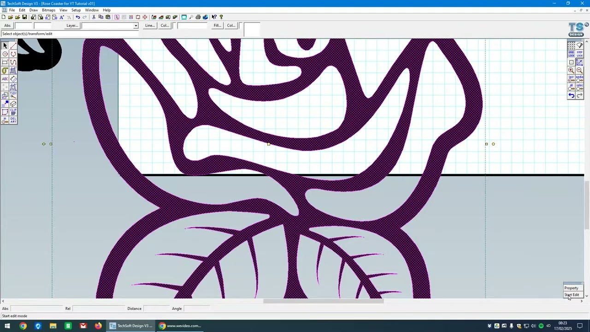The height and width of the screenshot is (332, 590).
Task: Click the fill colour swatch box
Action: click(x=241, y=26)
